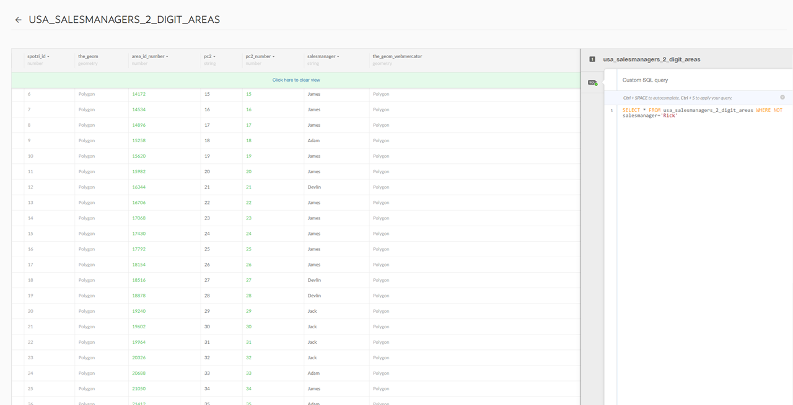
Task: Select the area_id_number cell 14172
Action: tap(139, 94)
